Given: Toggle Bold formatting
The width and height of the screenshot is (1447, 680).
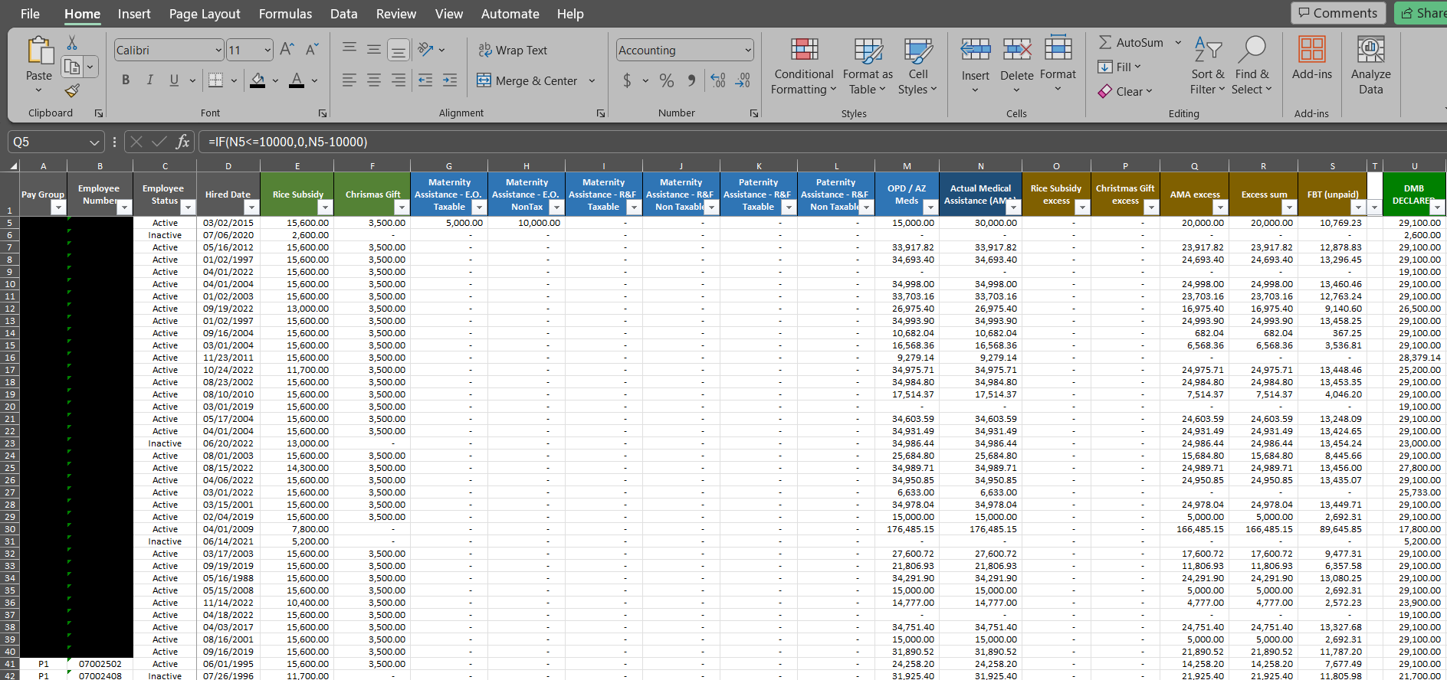Looking at the screenshot, I should point(126,80).
